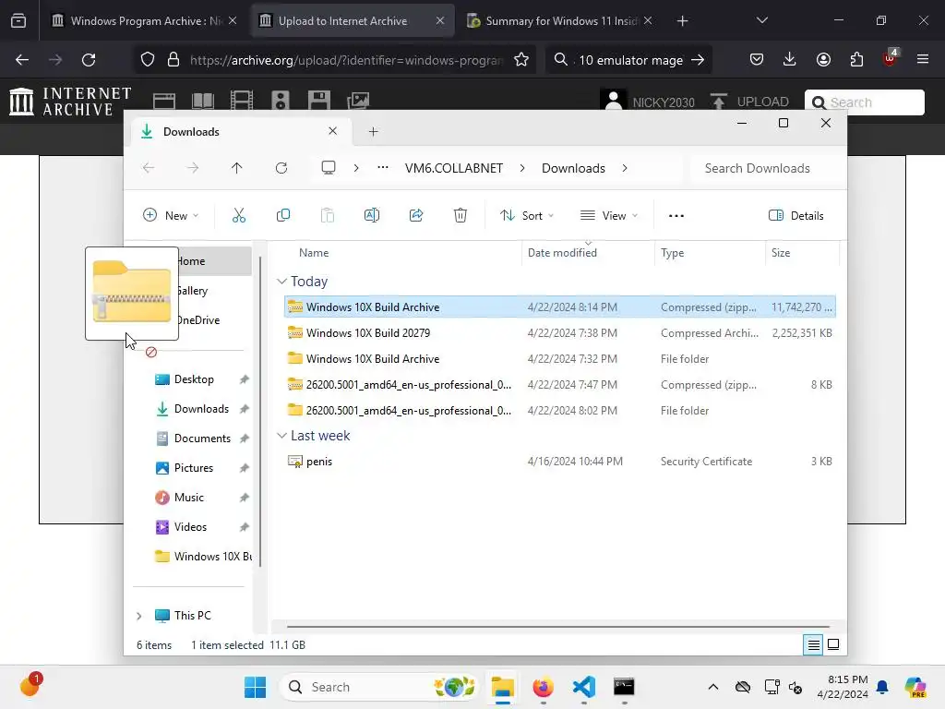Open the See more three-dots toolbar menu
The height and width of the screenshot is (709, 945).
[676, 216]
